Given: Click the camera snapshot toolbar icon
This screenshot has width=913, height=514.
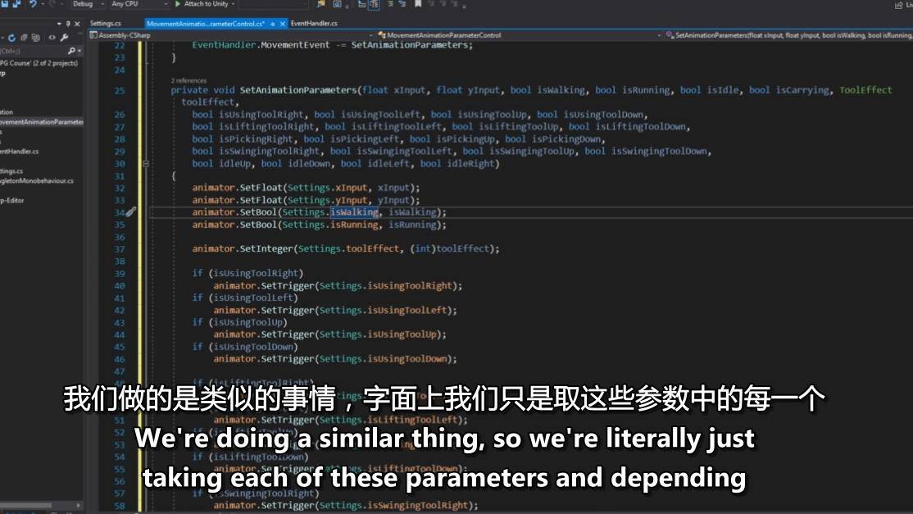Looking at the screenshot, I should pyautogui.click(x=337, y=4).
